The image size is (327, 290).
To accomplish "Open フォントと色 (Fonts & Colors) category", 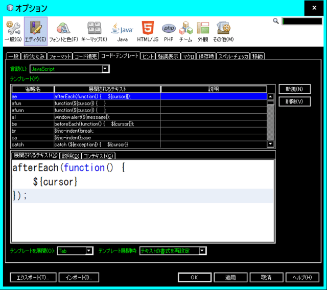I will [x=63, y=31].
